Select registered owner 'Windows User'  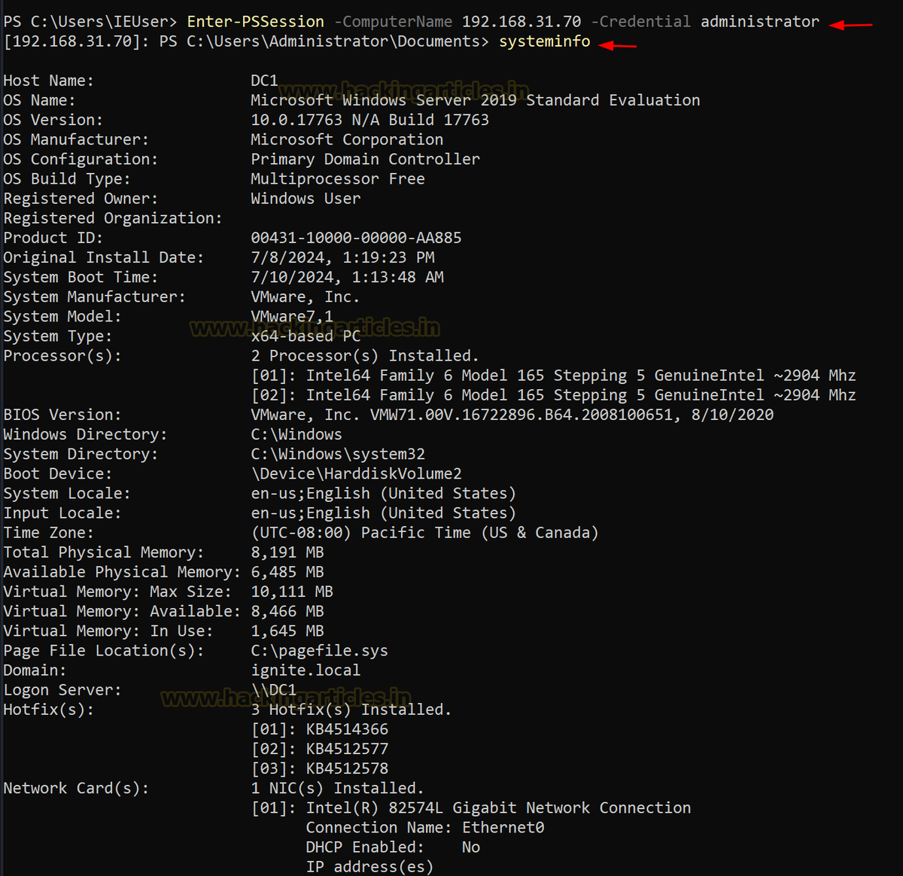[306, 198]
